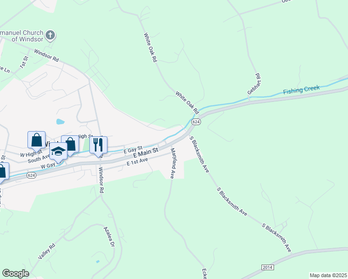Viewport: 348px width, 279px height.
Task: Click the Maryland Ave street label
Action: 174,163
